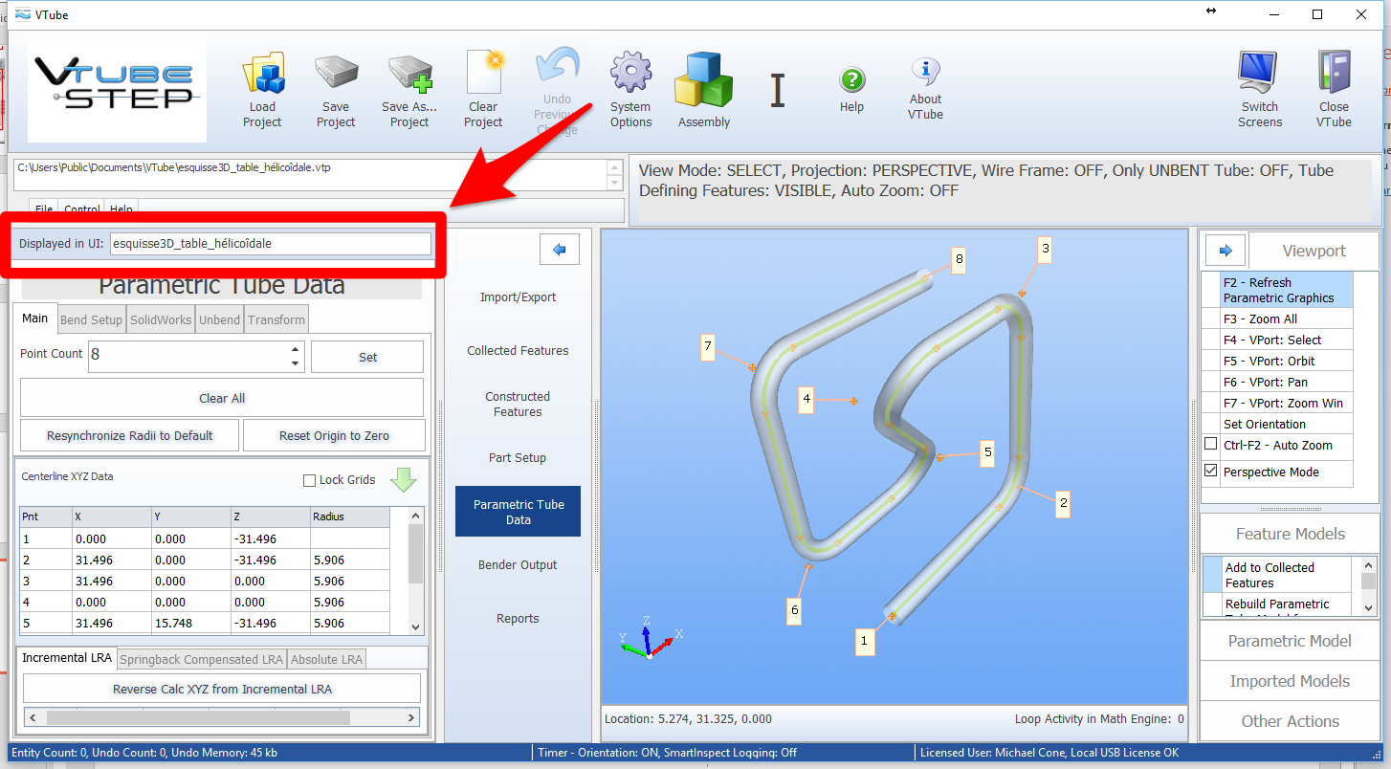
Task: Click the Clear Project icon
Action: point(483,74)
